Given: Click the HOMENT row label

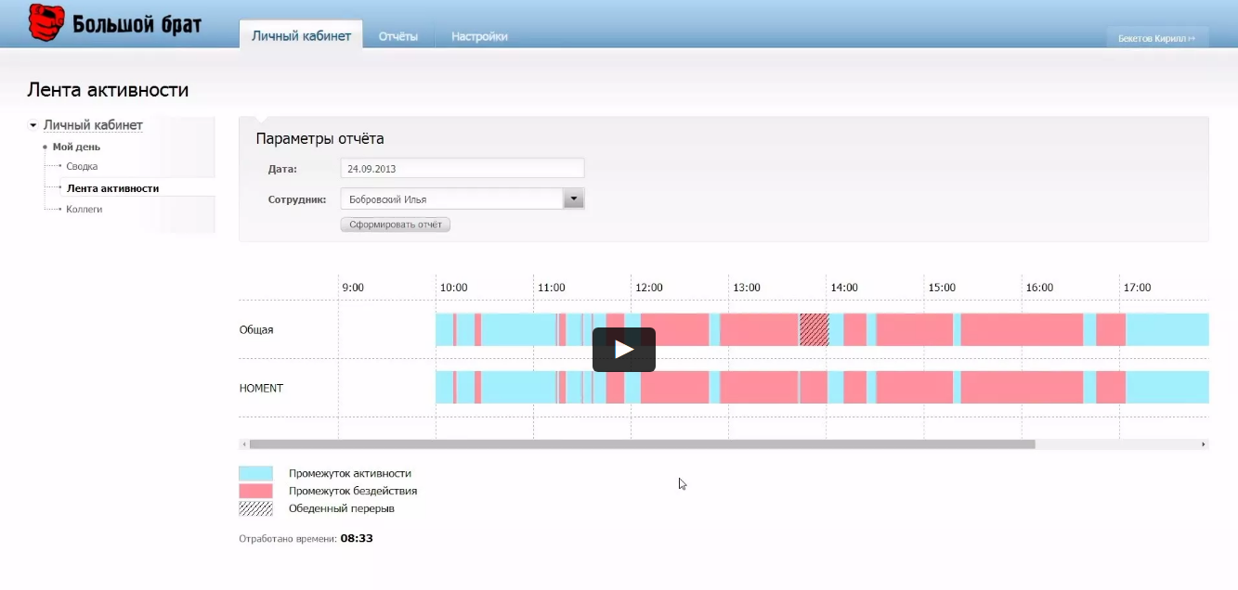Looking at the screenshot, I should pos(261,388).
